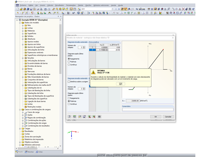Open the Cálculo menu
This screenshot has height=157, width=210.
[x=50, y=5]
